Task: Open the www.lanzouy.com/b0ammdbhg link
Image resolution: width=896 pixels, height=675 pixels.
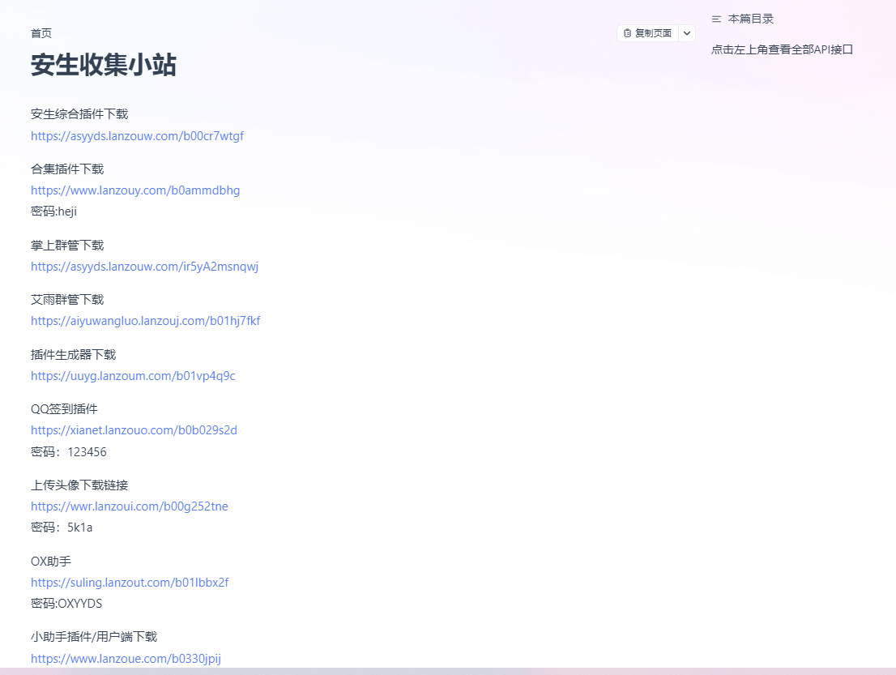Action: pos(135,190)
